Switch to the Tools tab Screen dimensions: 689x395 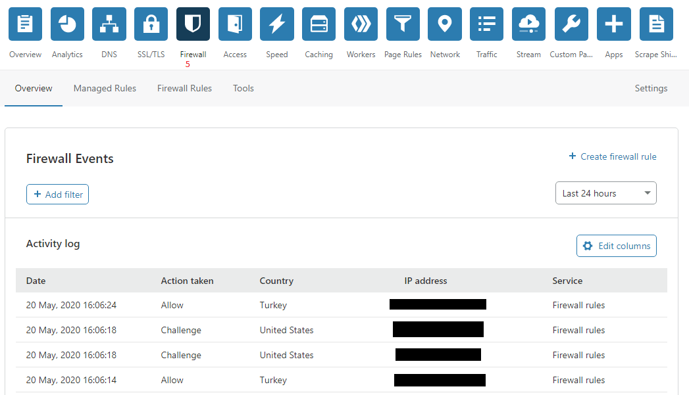coord(243,88)
